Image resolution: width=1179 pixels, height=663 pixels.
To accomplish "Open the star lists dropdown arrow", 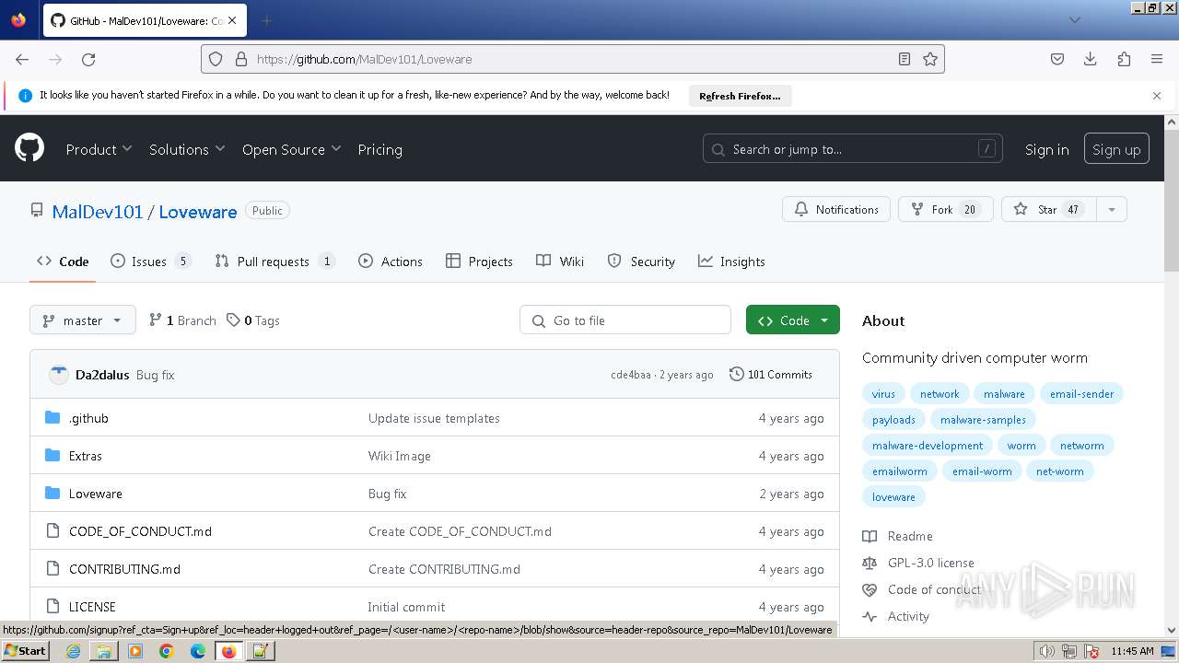I will [1112, 209].
